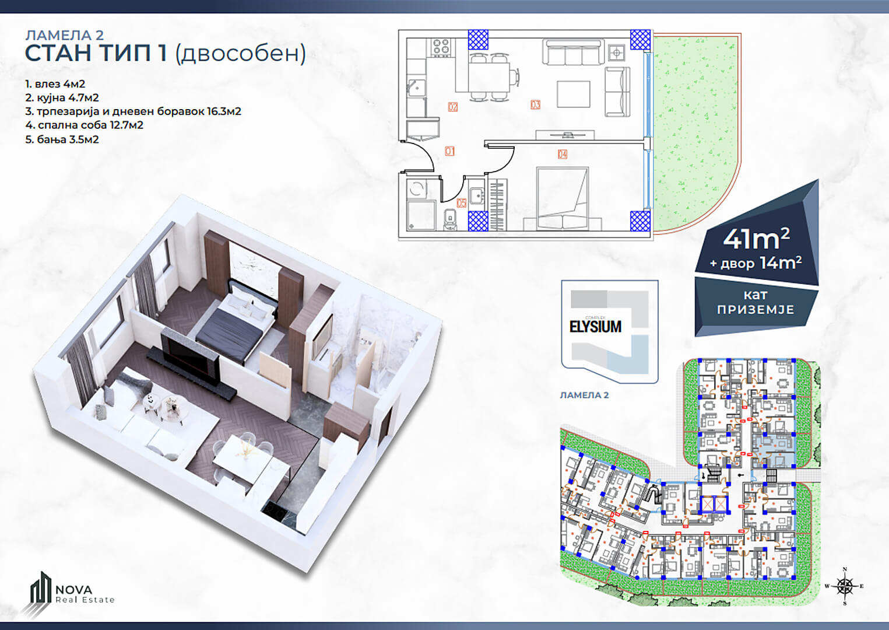Select the washing machine symbol in the bathroom
Image resolution: width=889 pixels, height=630 pixels.
pos(417,188)
